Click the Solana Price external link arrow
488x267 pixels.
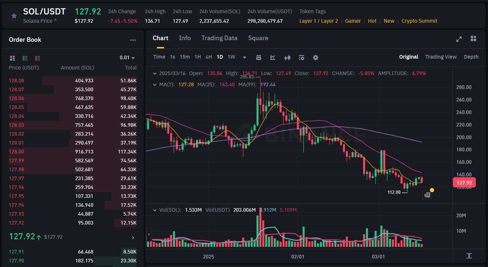tap(55, 20)
